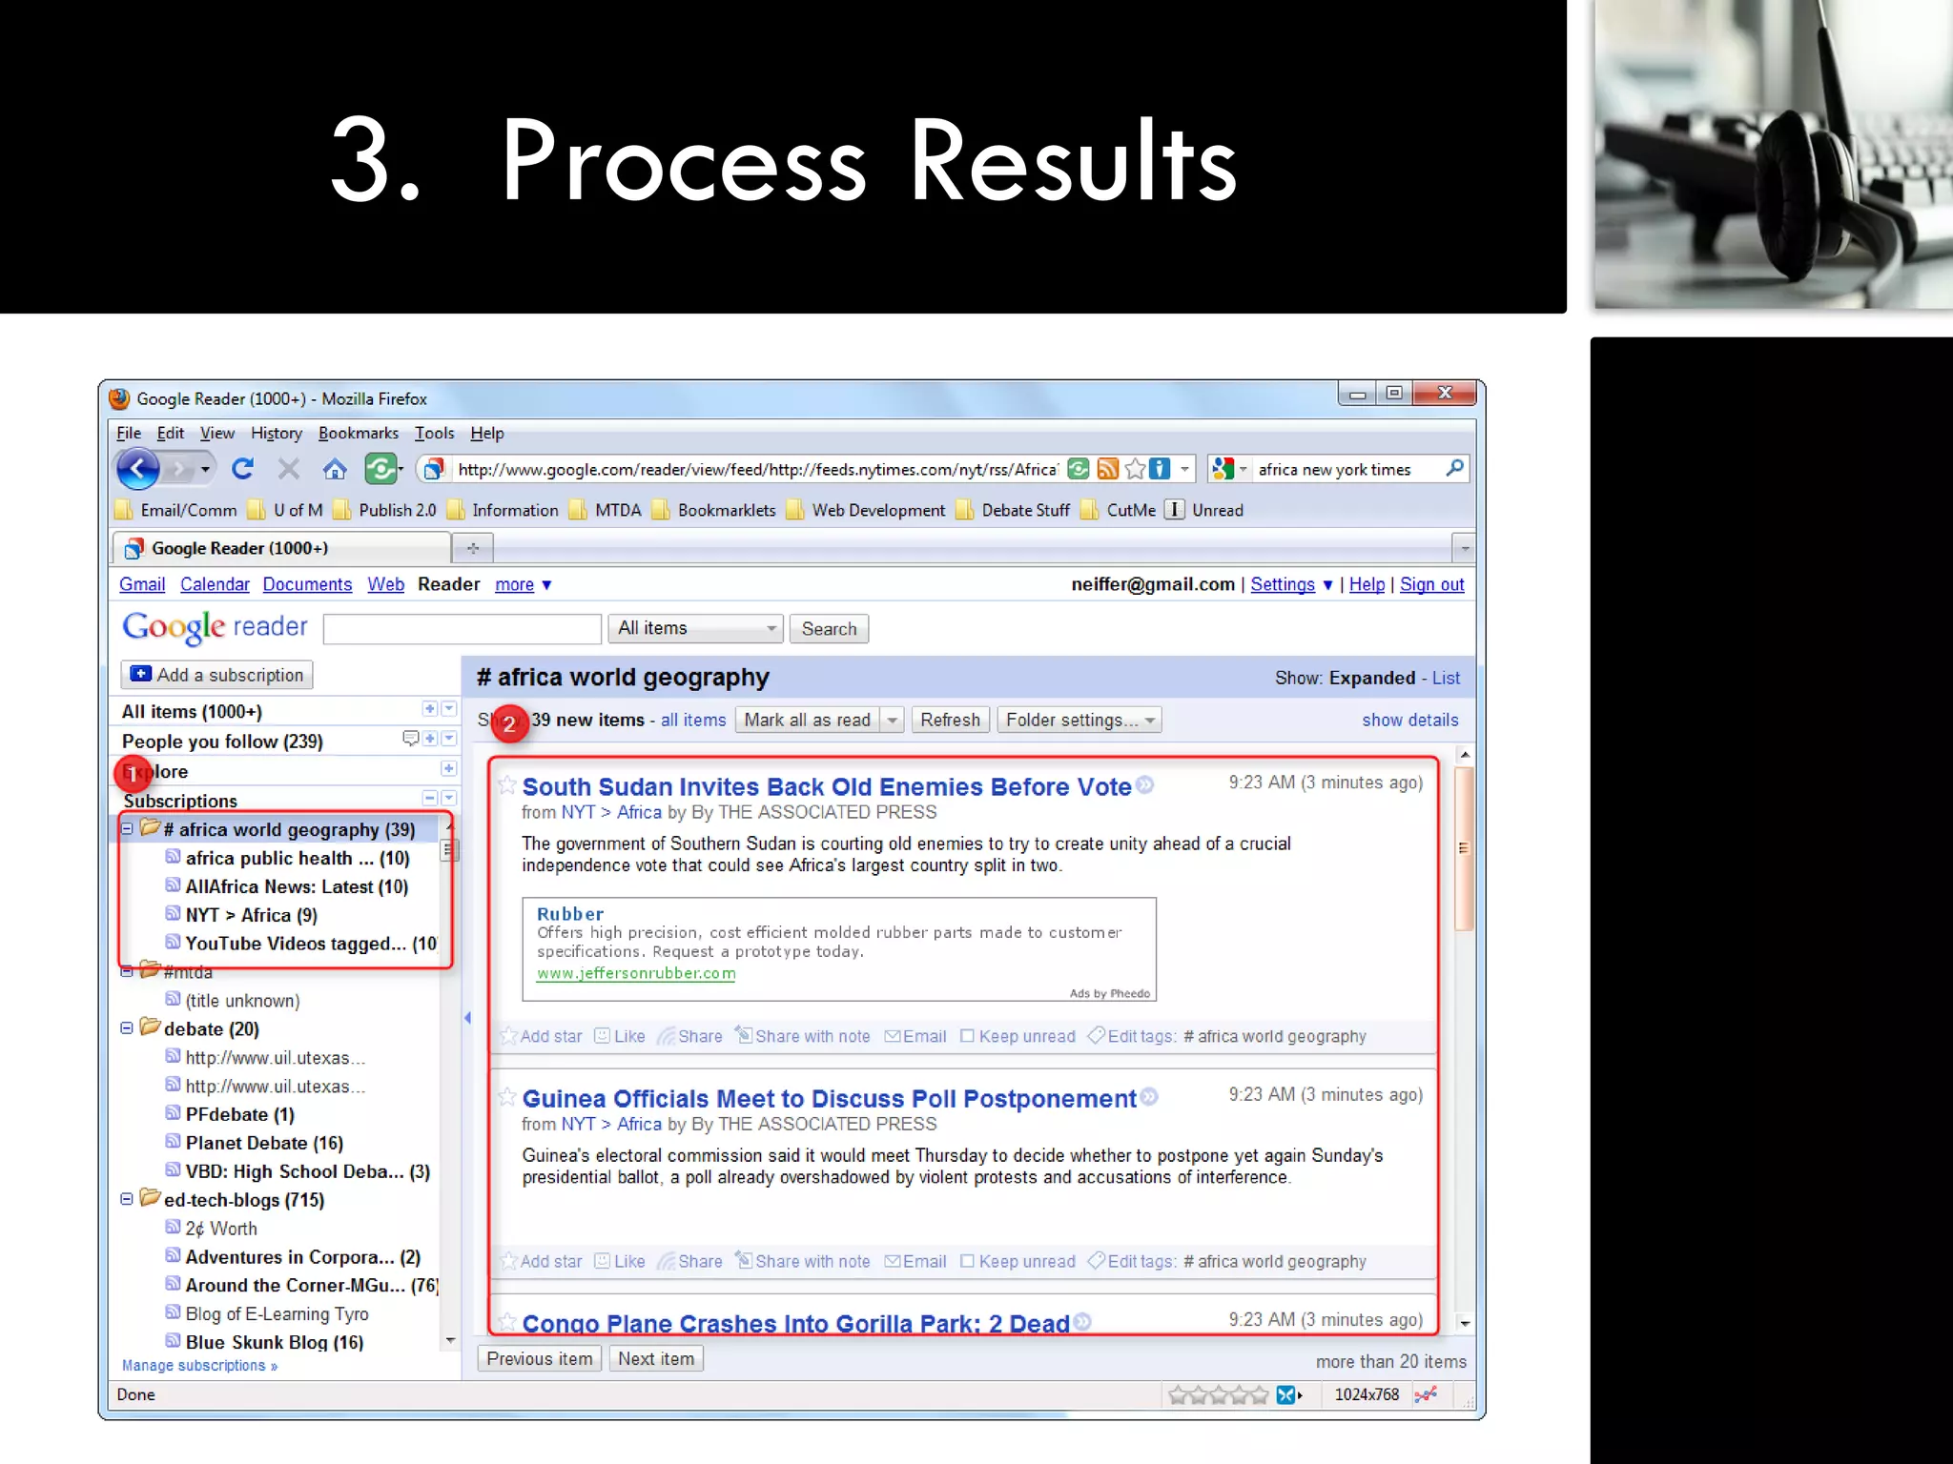Reload the page with refresh icon
This screenshot has height=1464, width=1953.
coord(243,469)
